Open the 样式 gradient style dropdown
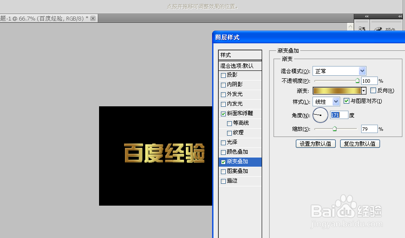Image resolution: width=405 pixels, height=238 pixels. [x=326, y=101]
